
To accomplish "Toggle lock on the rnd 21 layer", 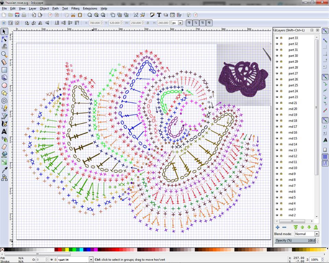I will (281, 103).
